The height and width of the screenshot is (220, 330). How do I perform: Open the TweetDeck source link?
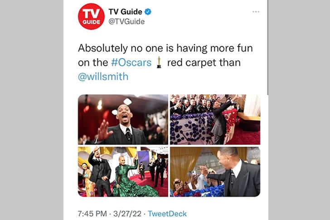point(167,214)
